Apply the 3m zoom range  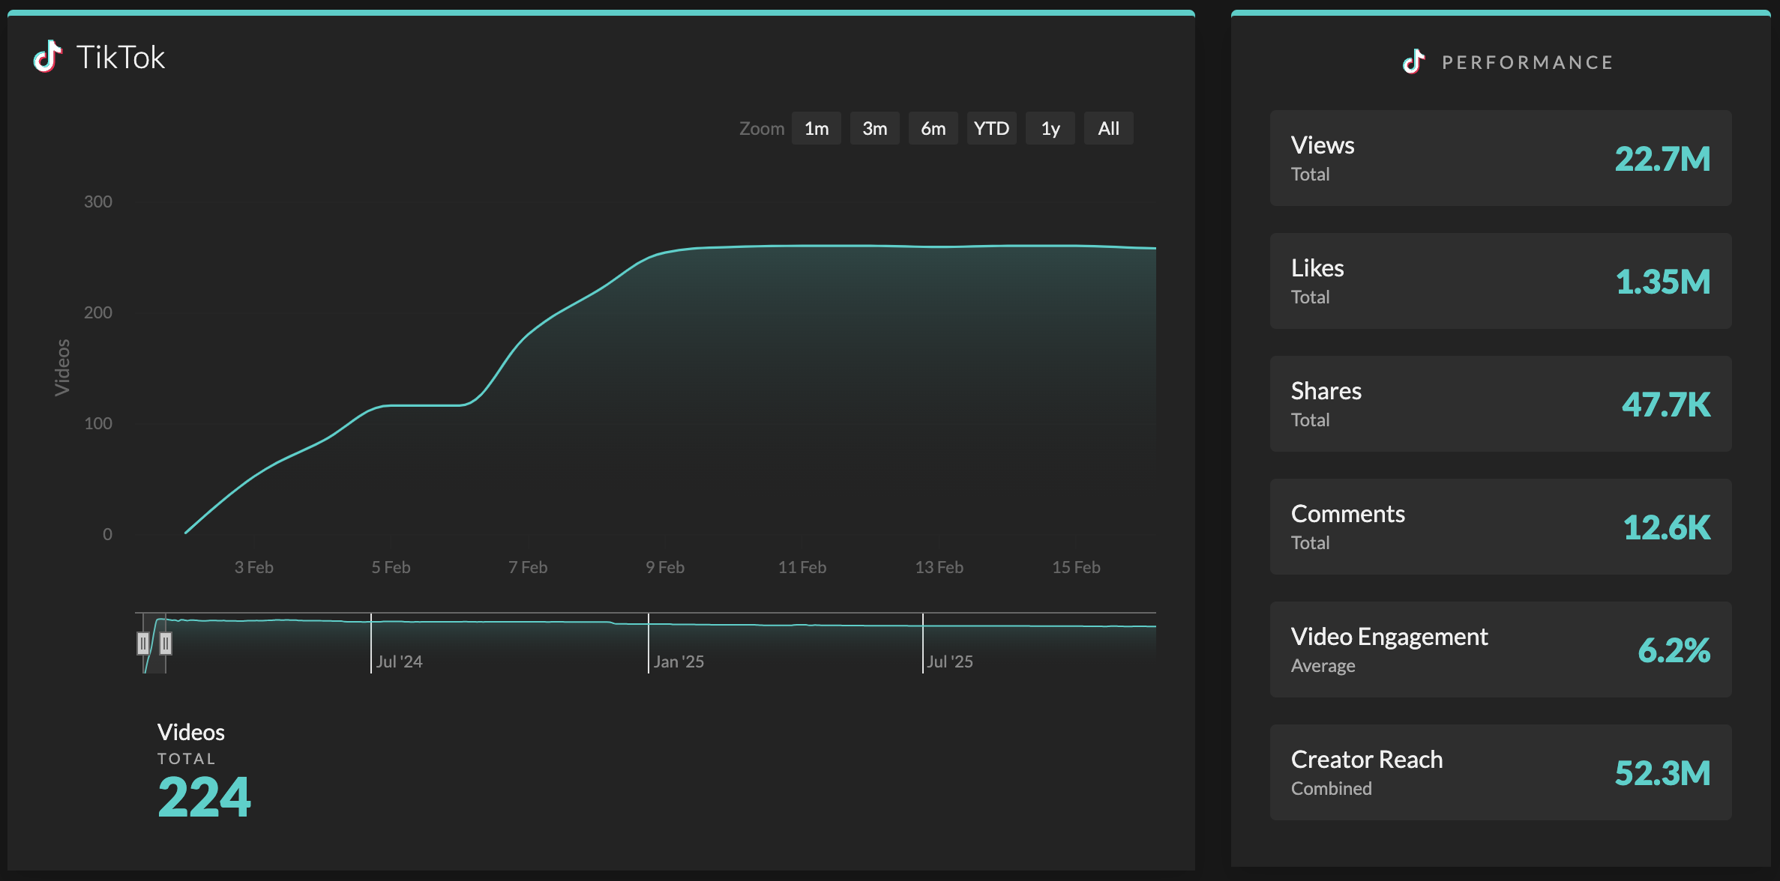tap(874, 128)
